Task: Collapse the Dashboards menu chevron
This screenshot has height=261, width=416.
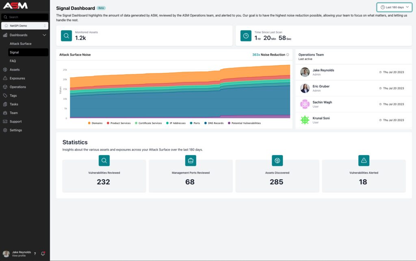Action: pos(45,35)
